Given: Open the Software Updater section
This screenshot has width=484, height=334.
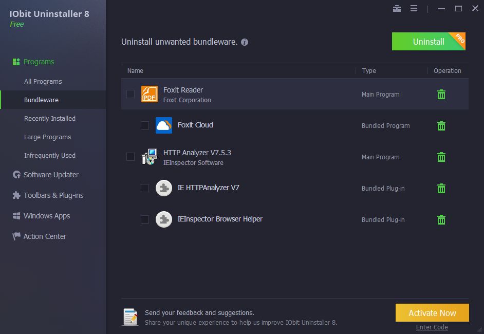Looking at the screenshot, I should pyautogui.click(x=51, y=175).
